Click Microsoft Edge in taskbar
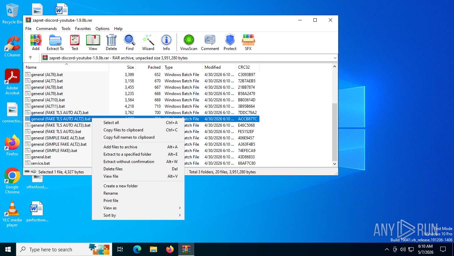454x256 pixels. click(x=137, y=249)
